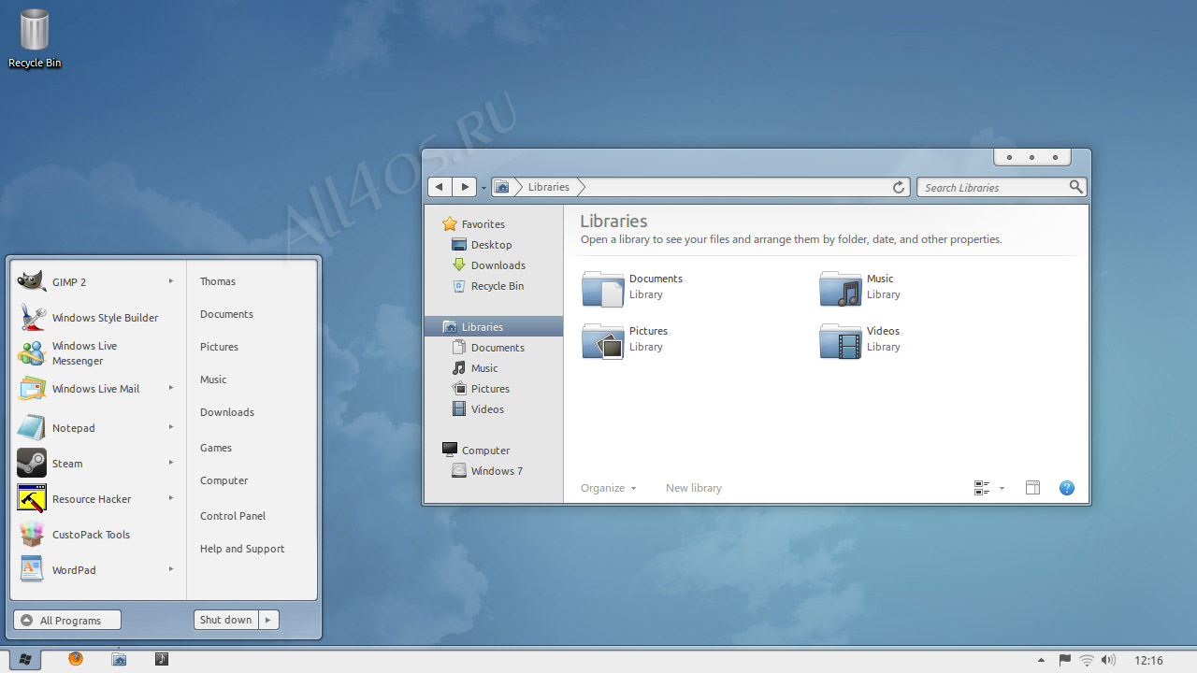Click the volume speaker tray icon

coord(1109,661)
